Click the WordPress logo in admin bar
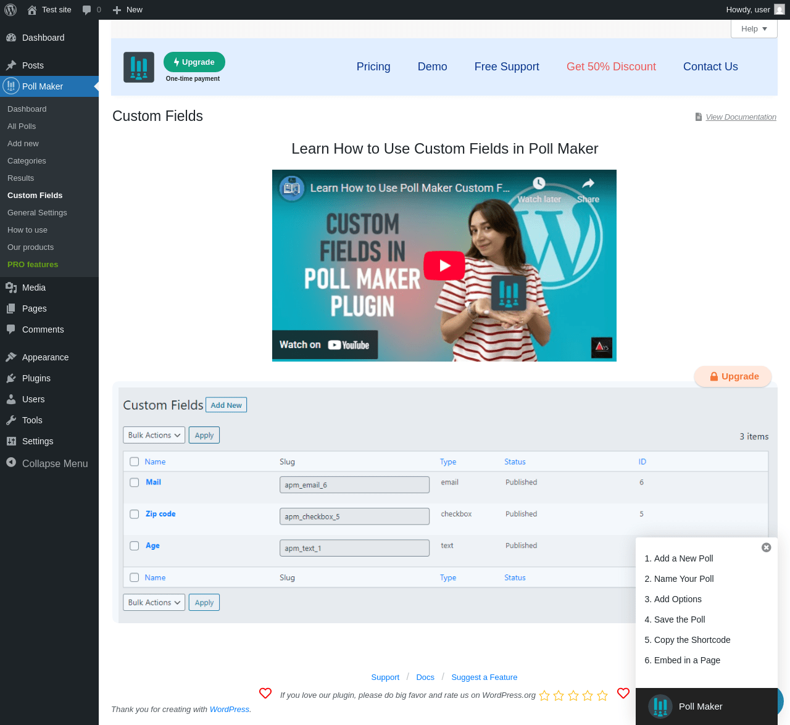Screen dimensions: 790x725 tap(10, 10)
